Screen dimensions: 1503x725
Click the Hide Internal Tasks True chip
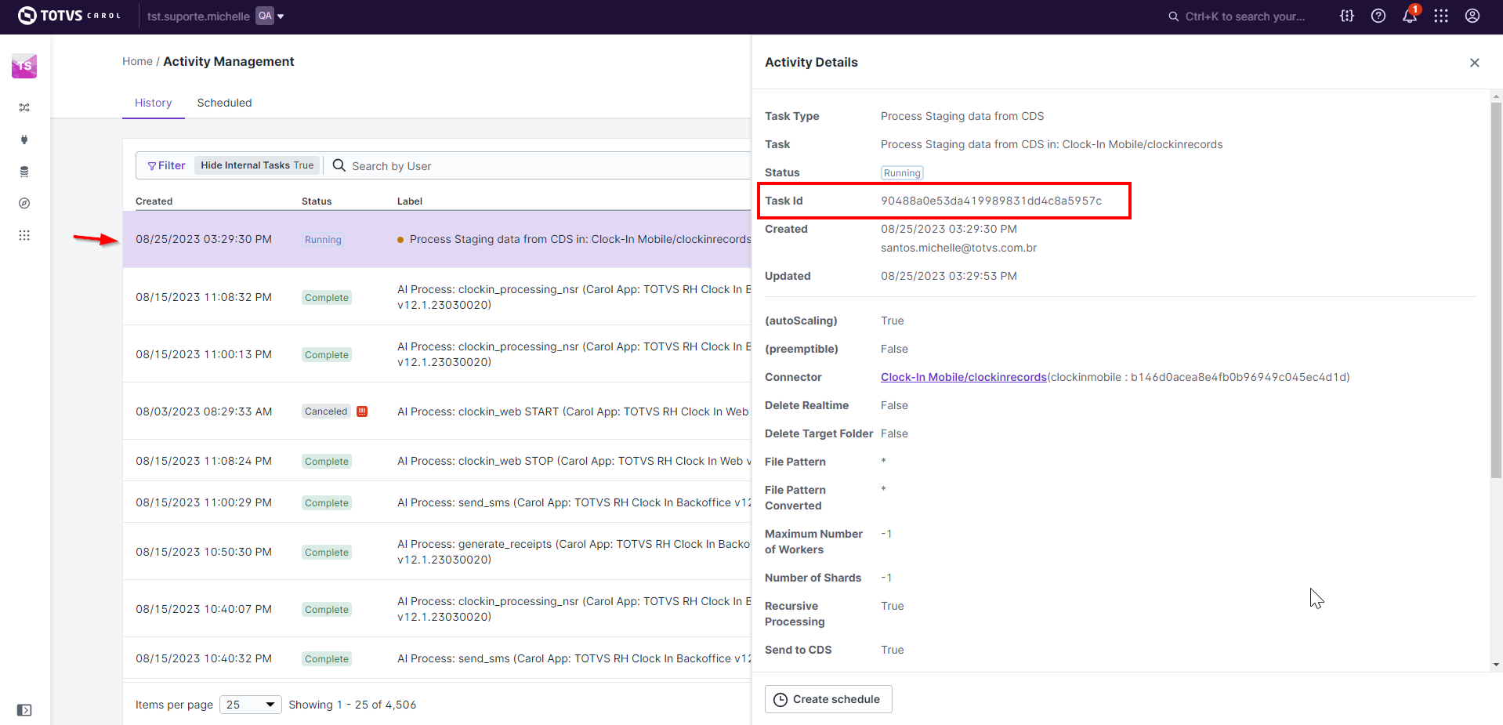257,165
